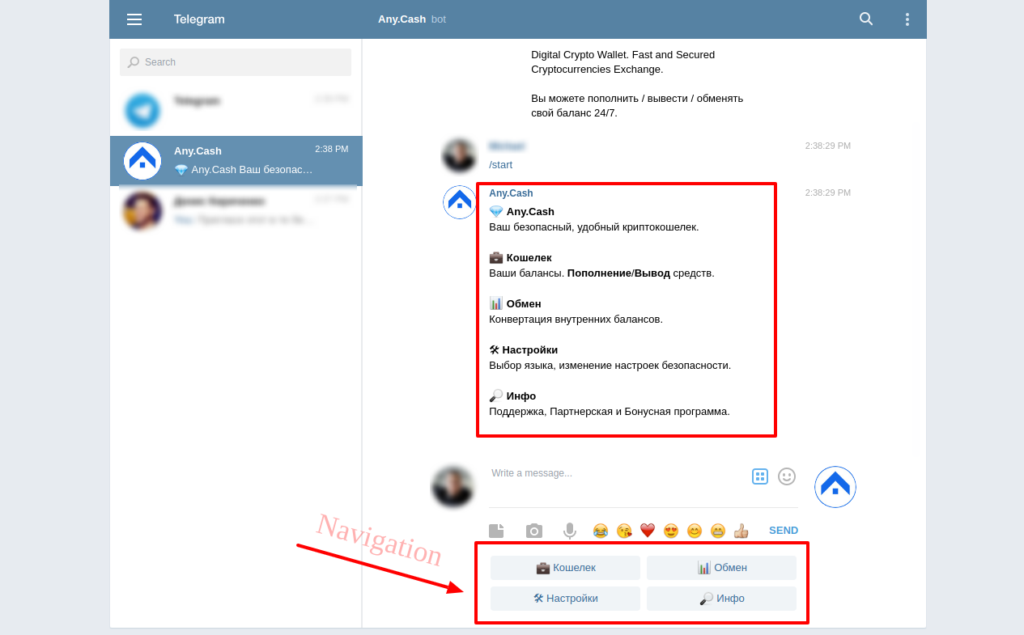Insert the heart-eyes emoji
Viewport: 1024px width, 635px height.
point(671,531)
